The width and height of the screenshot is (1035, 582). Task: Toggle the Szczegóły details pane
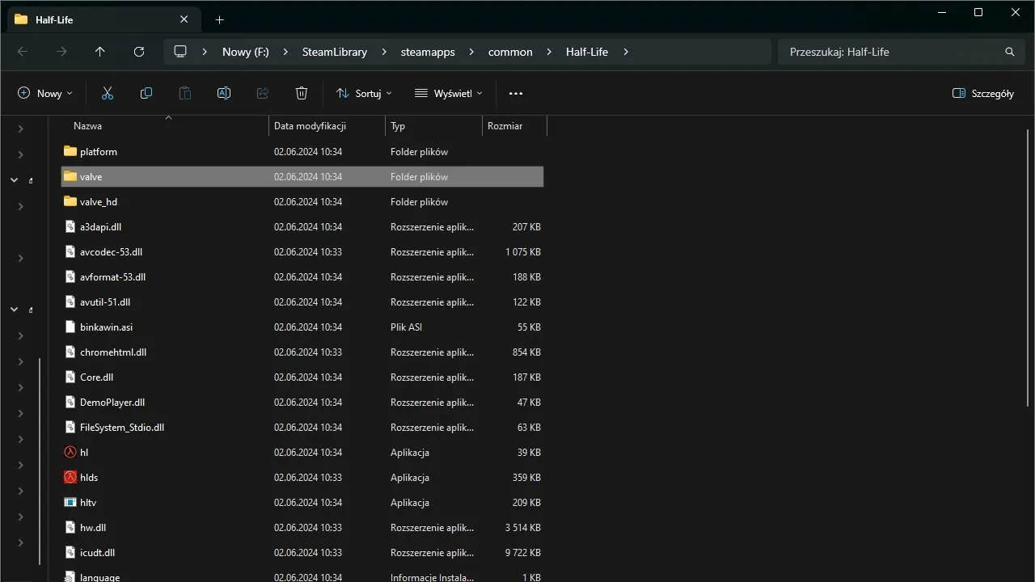click(983, 94)
